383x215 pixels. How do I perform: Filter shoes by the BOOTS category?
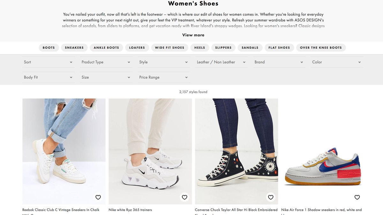(49, 47)
